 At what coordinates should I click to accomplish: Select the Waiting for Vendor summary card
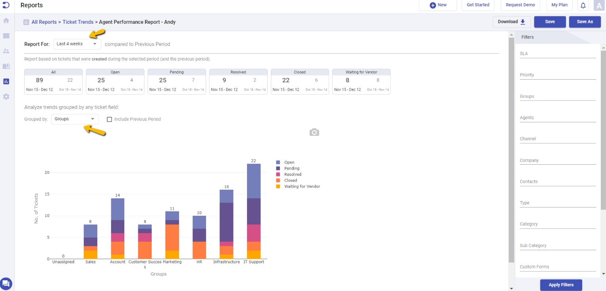361,82
